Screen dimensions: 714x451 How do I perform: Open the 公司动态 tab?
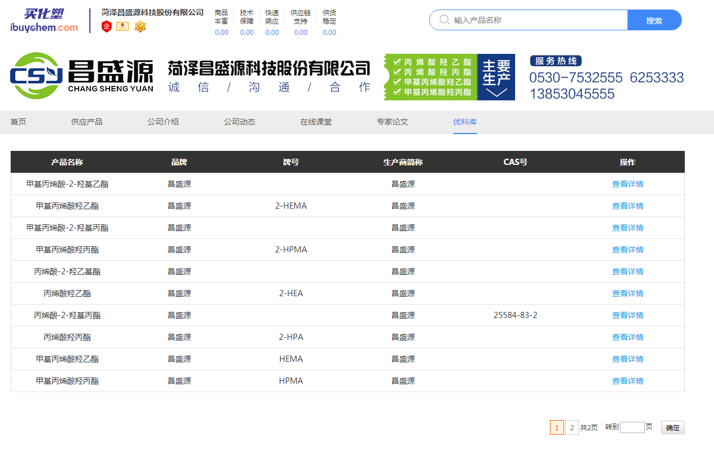pos(239,122)
